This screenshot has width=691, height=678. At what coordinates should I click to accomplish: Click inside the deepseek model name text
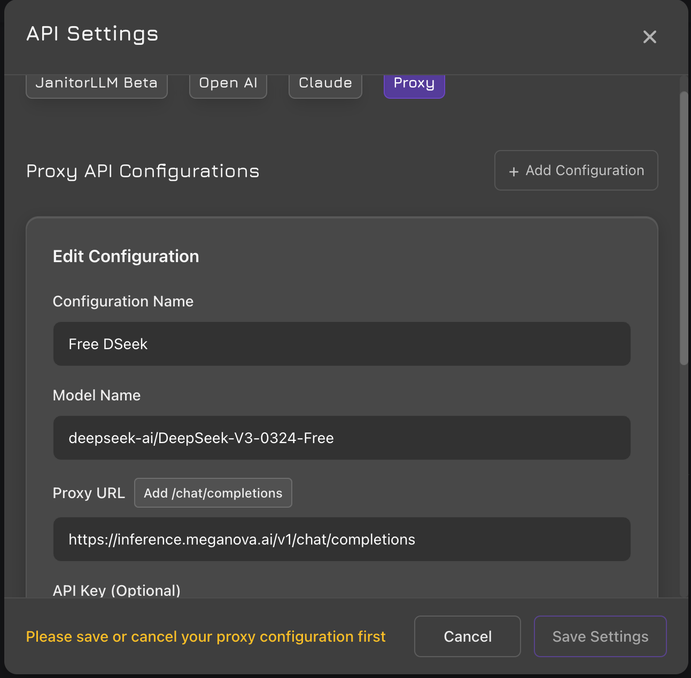[201, 438]
